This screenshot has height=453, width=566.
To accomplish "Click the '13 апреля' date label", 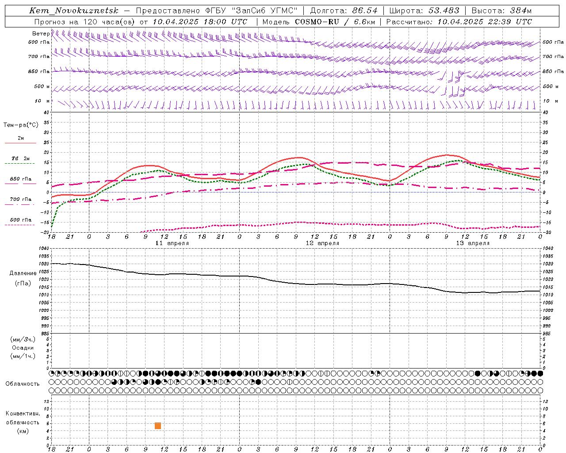I will point(473,243).
